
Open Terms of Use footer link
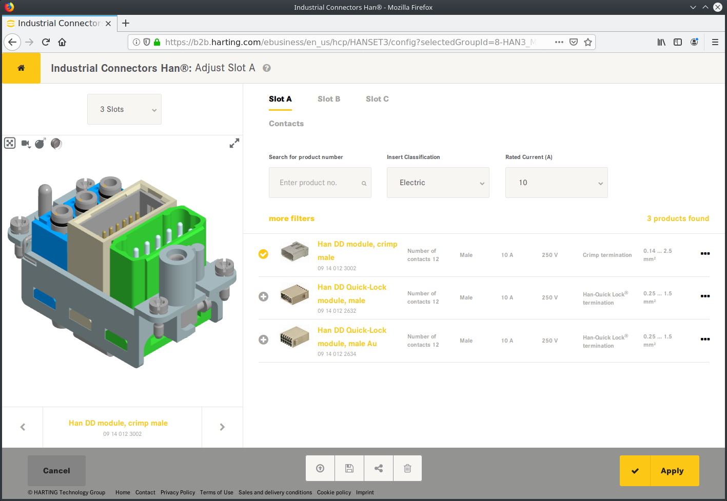point(217,492)
